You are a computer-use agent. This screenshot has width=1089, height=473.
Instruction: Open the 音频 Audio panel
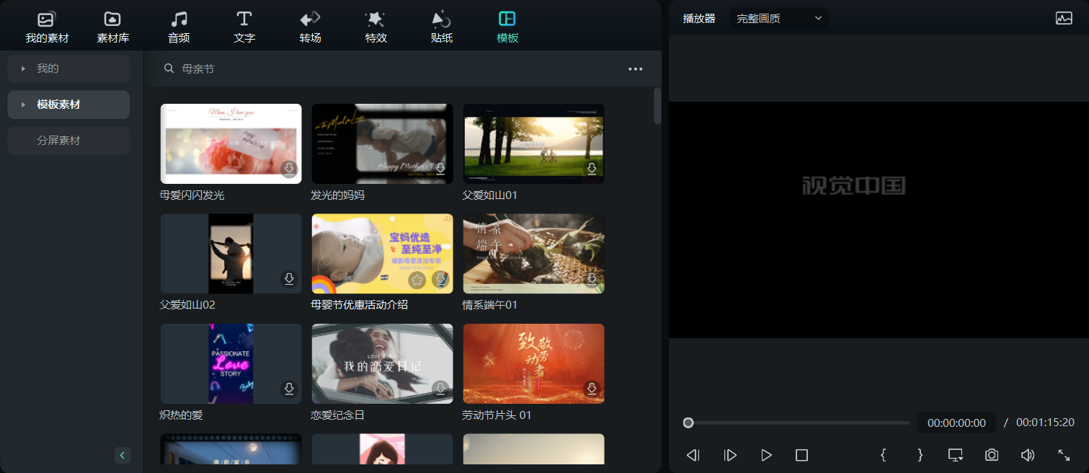tap(178, 26)
